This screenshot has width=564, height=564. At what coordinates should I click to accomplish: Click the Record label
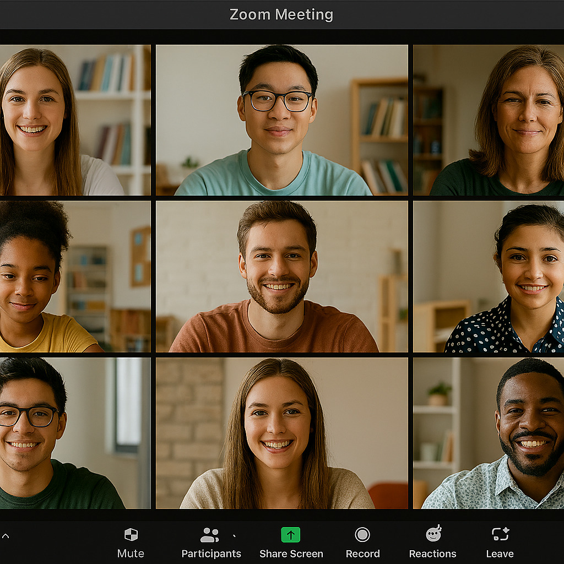(x=362, y=554)
